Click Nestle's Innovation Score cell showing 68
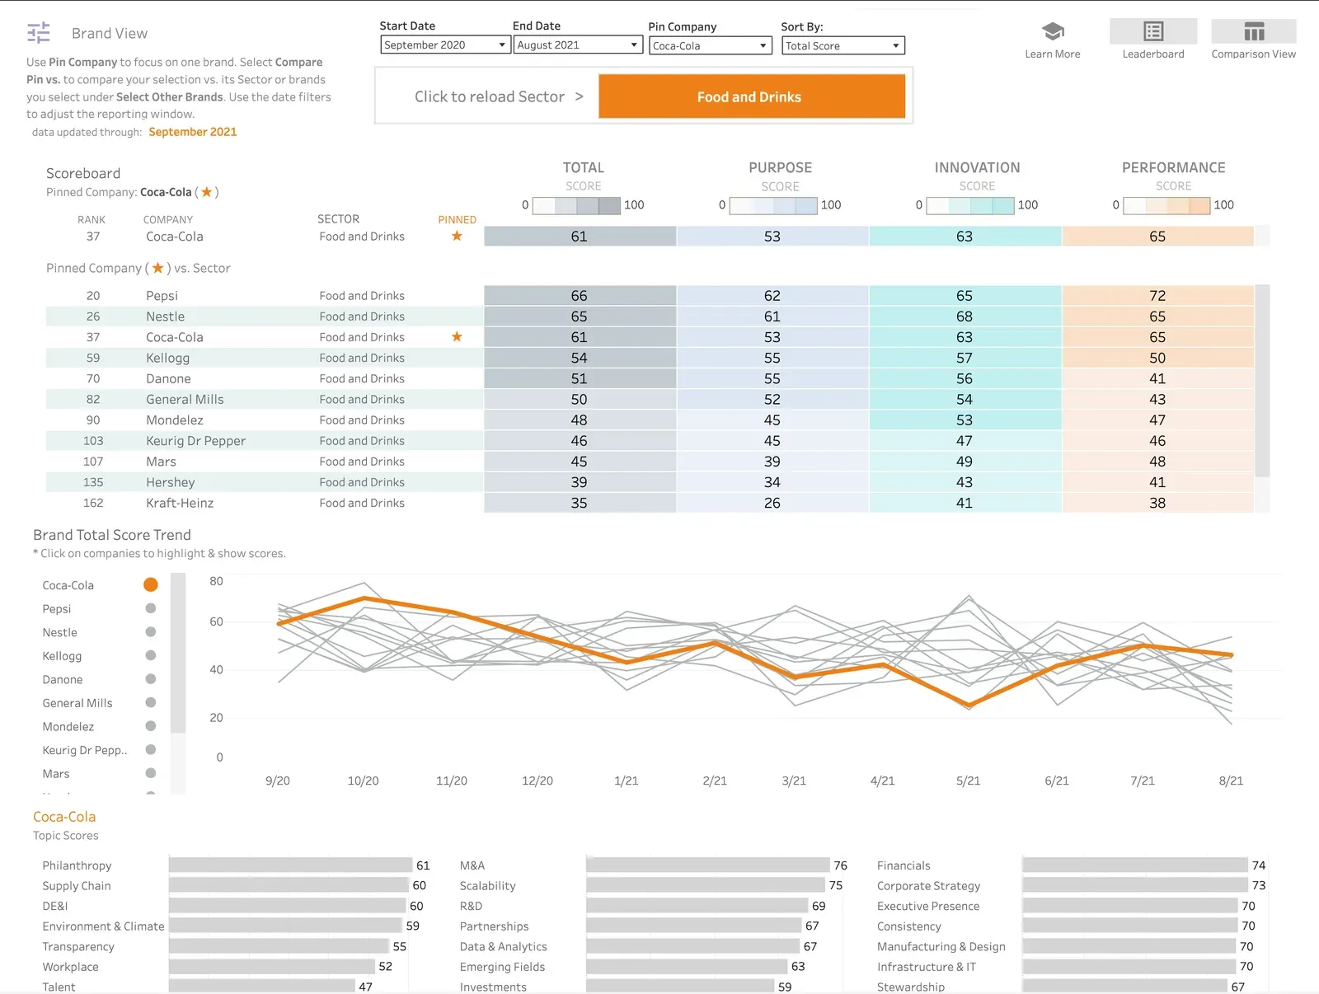This screenshot has height=994, width=1319. click(965, 316)
